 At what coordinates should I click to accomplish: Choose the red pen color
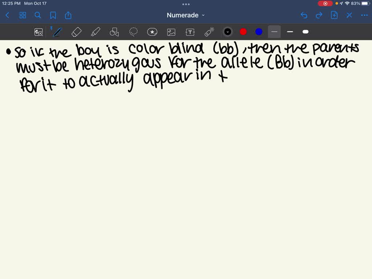click(x=243, y=32)
